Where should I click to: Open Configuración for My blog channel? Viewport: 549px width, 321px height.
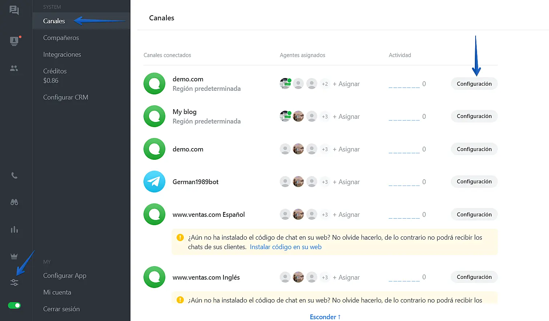click(x=474, y=116)
